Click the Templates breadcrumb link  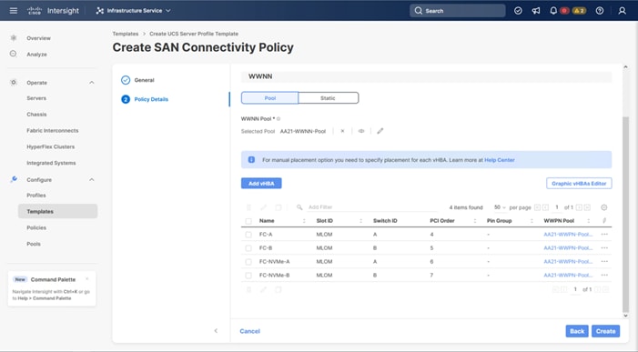pos(126,34)
